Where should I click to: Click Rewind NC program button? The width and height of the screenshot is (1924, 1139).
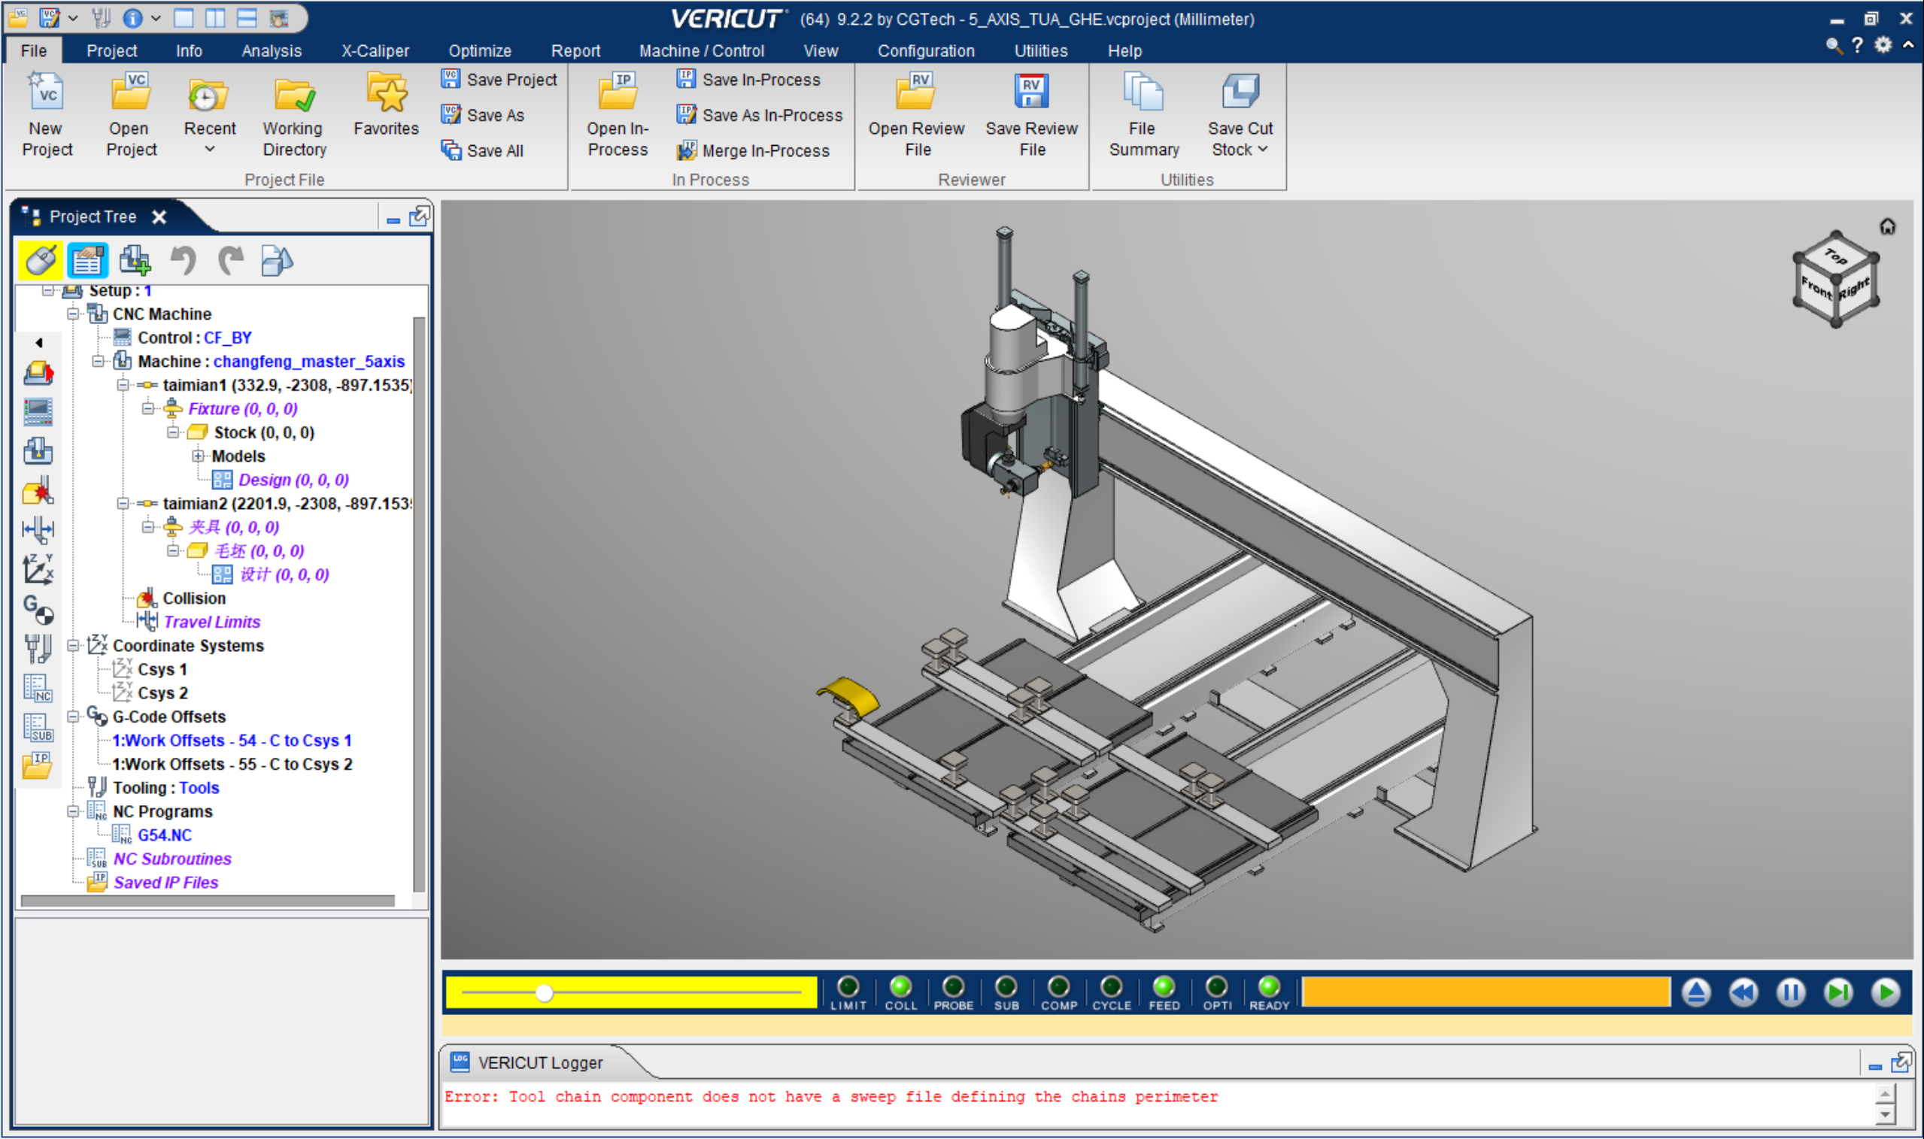click(x=1743, y=992)
